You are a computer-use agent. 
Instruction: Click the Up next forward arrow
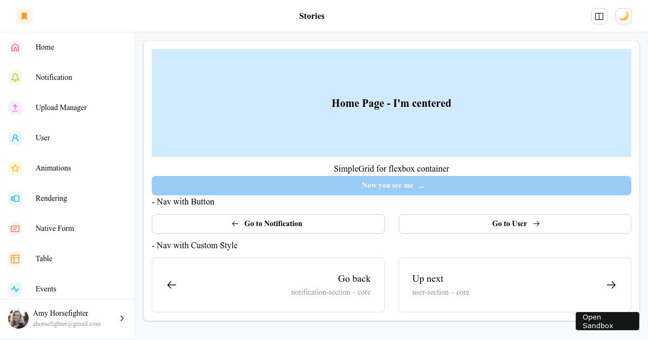coord(611,284)
